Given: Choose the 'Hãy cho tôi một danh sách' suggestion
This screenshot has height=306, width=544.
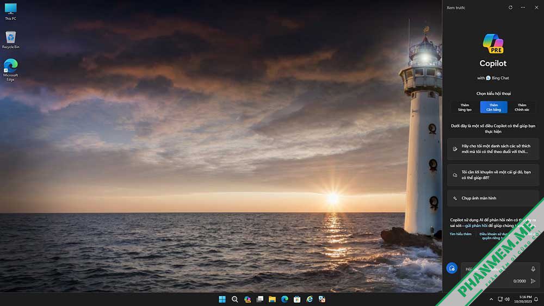Looking at the screenshot, I should (493, 149).
